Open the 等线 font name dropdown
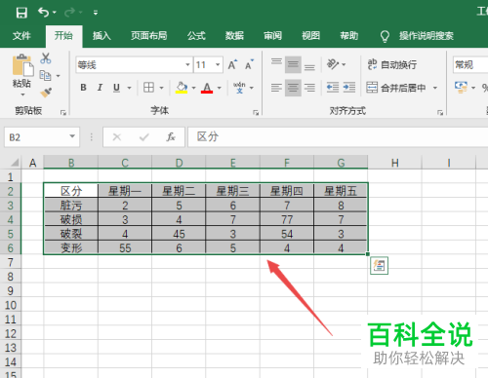 187,65
